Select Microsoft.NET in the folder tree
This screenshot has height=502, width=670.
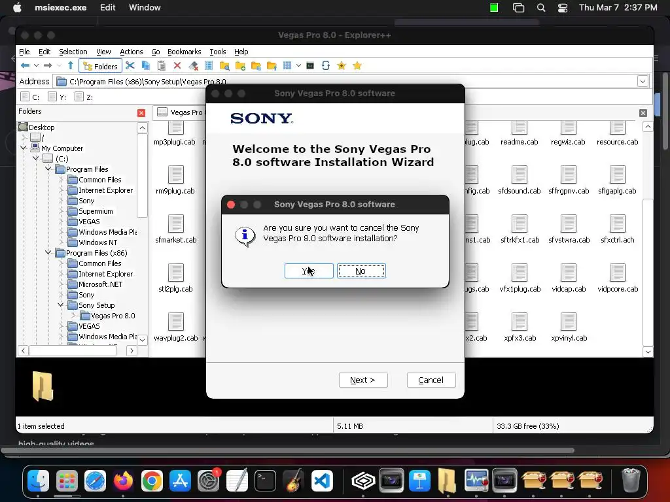click(x=96, y=284)
